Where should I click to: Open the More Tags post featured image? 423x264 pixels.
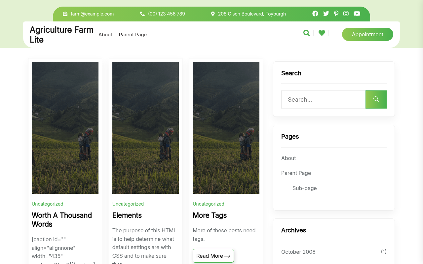pos(226,128)
